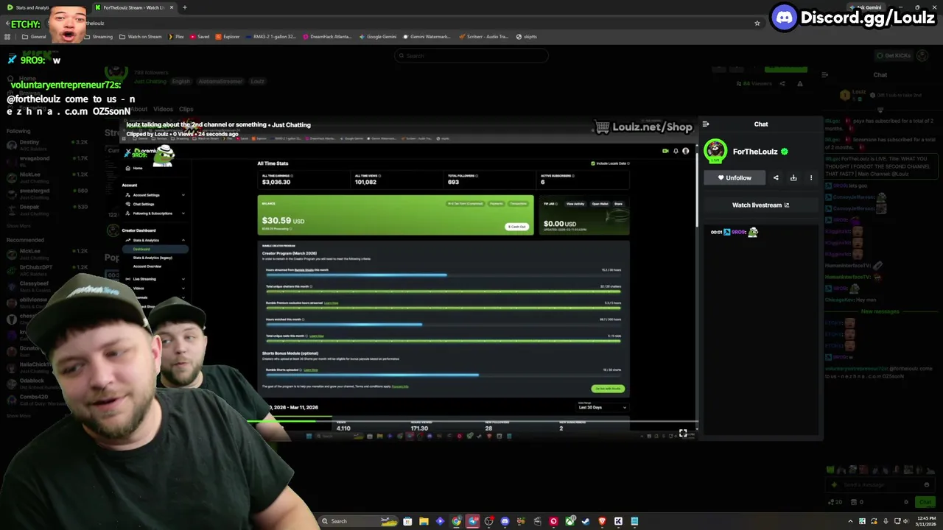Click View Activity button in Tip Jar
The image size is (943, 530).
[x=575, y=204]
